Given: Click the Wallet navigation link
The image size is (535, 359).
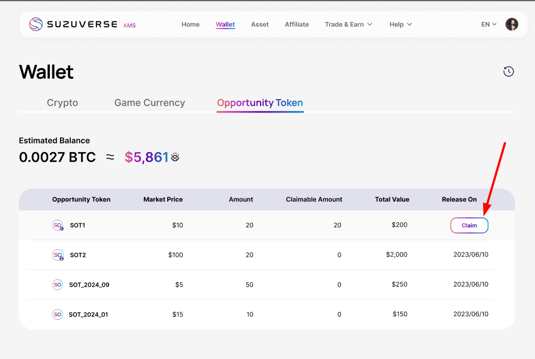Looking at the screenshot, I should click(225, 24).
